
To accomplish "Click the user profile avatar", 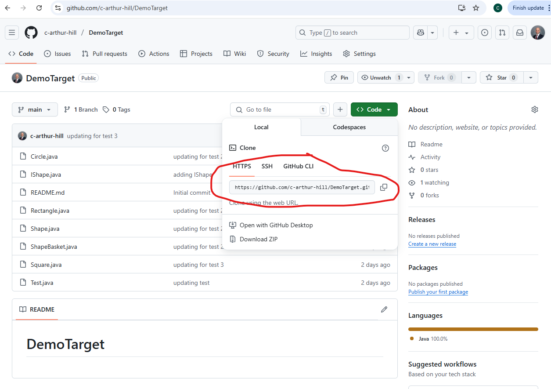I will pyautogui.click(x=538, y=33).
